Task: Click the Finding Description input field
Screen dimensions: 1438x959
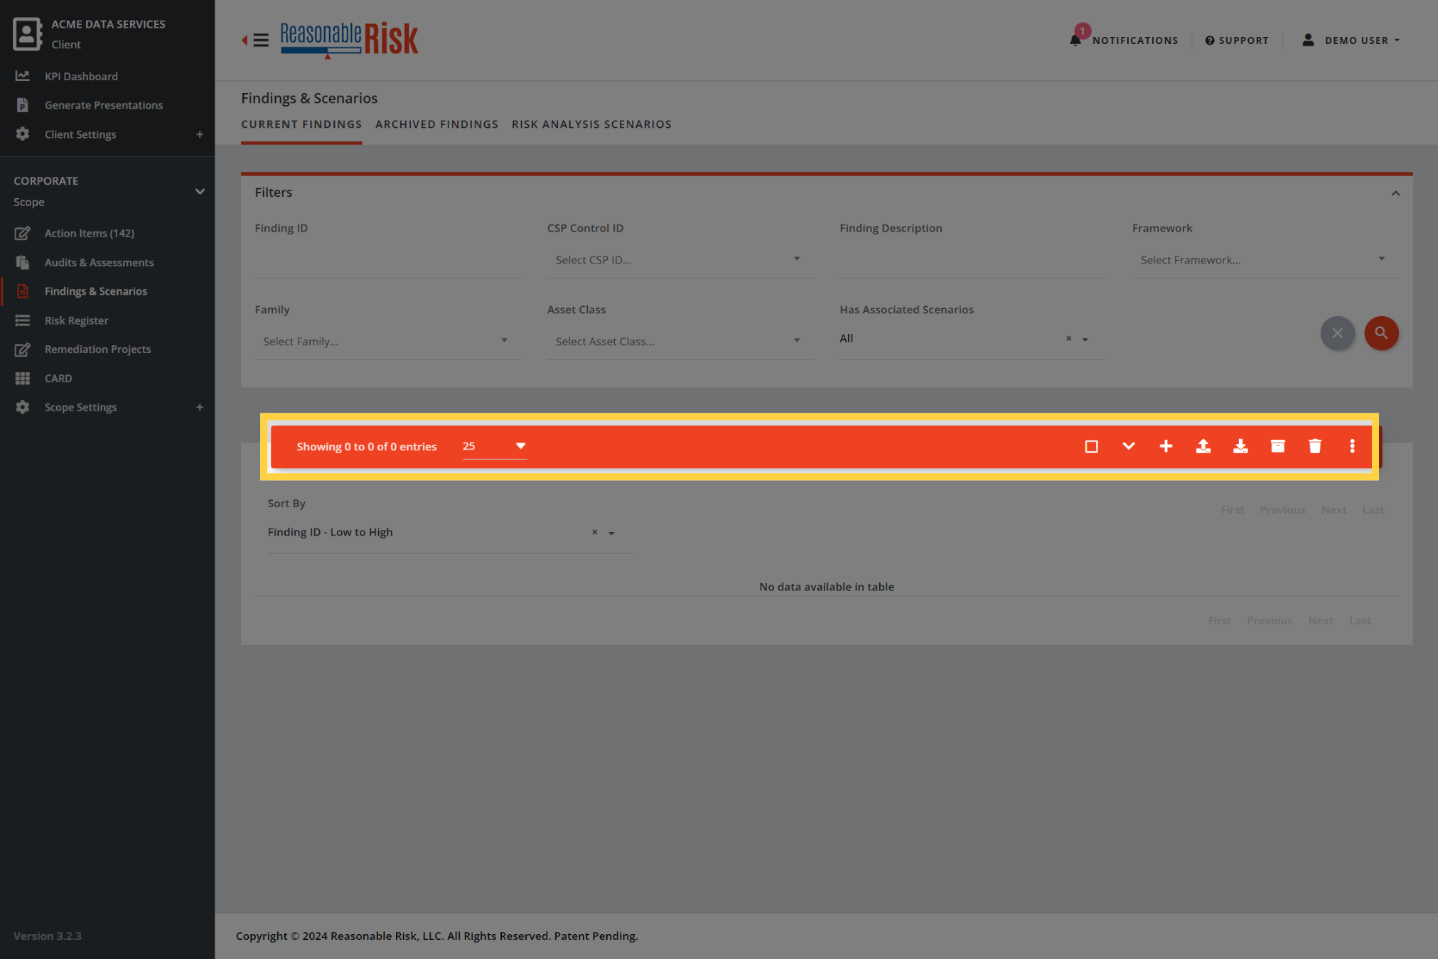Action: (972, 261)
